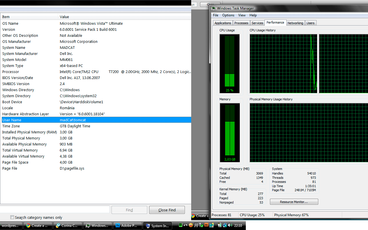Switch to Adobe Photoshop in the taskbar

click(128, 226)
